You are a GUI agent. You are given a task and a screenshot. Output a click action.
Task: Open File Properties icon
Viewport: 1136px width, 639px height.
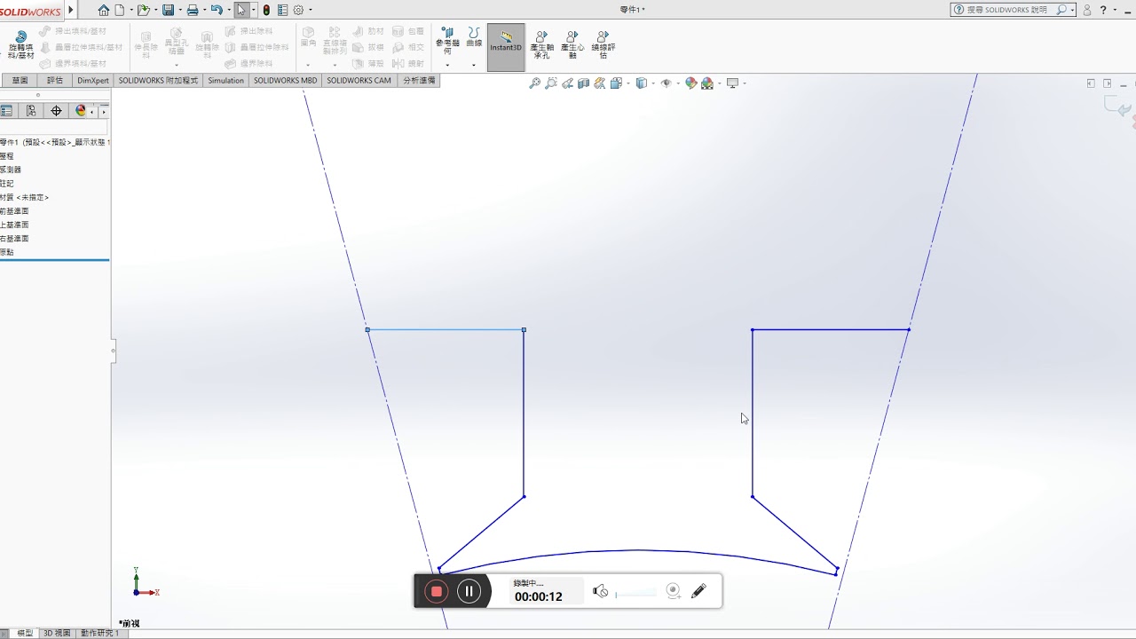pos(282,10)
